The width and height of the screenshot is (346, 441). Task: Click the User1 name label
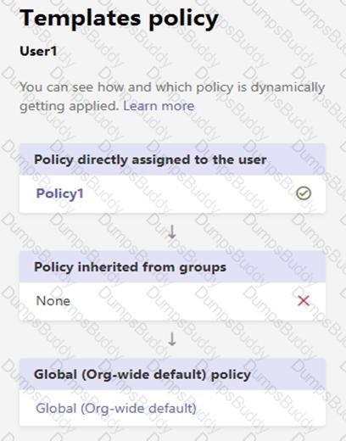click(x=38, y=51)
